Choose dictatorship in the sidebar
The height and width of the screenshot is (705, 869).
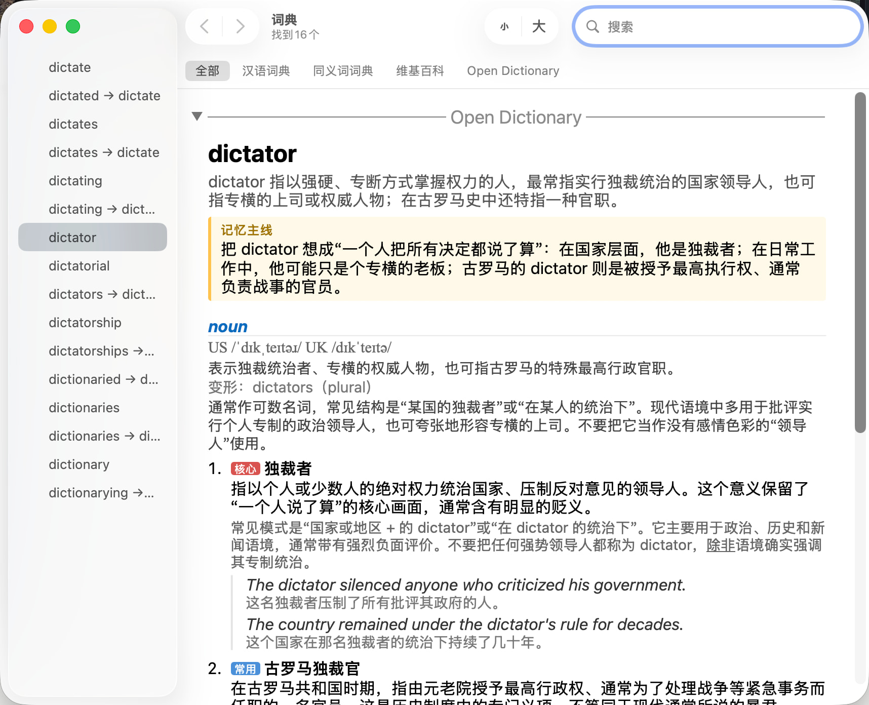[93, 323]
